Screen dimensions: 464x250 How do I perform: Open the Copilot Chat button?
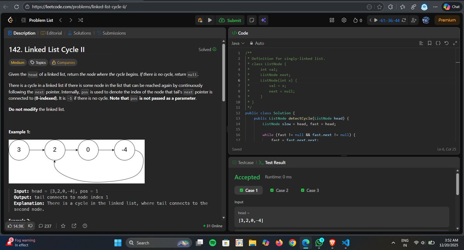pyautogui.click(x=451, y=7)
